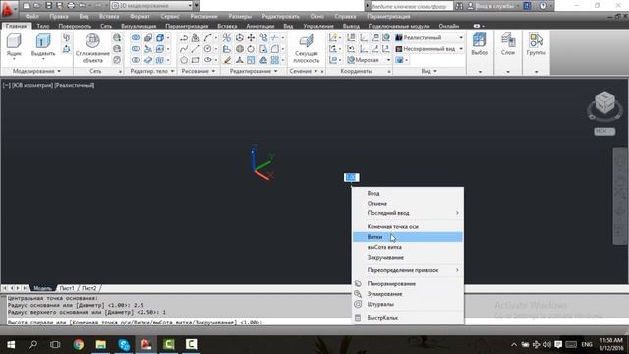Click the Секущая плоскость section plane tool
This screenshot has height=354, width=629.
pos(306,48)
